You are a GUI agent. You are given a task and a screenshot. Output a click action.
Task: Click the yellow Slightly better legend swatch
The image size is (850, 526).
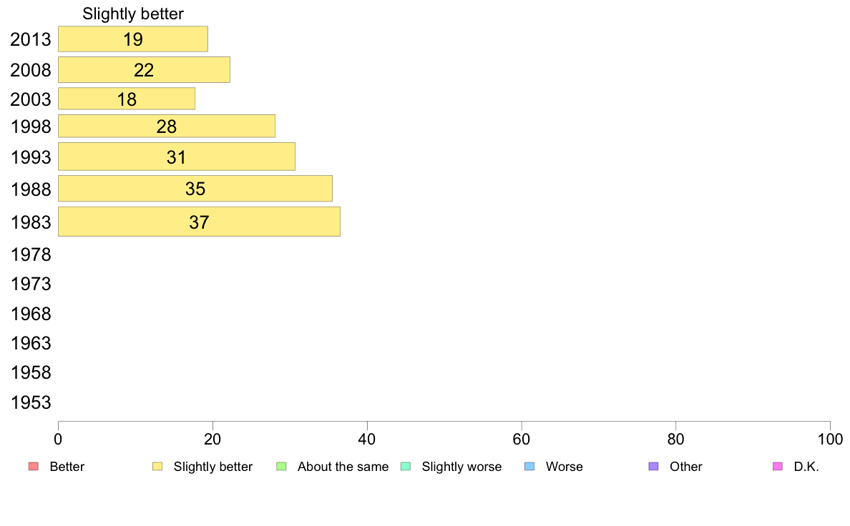(x=157, y=467)
